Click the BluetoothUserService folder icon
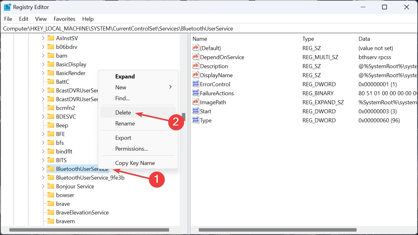This screenshot has height=235, width=418. coord(51,169)
